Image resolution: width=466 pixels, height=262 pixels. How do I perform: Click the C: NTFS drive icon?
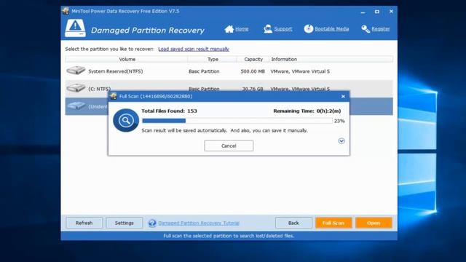pos(76,87)
